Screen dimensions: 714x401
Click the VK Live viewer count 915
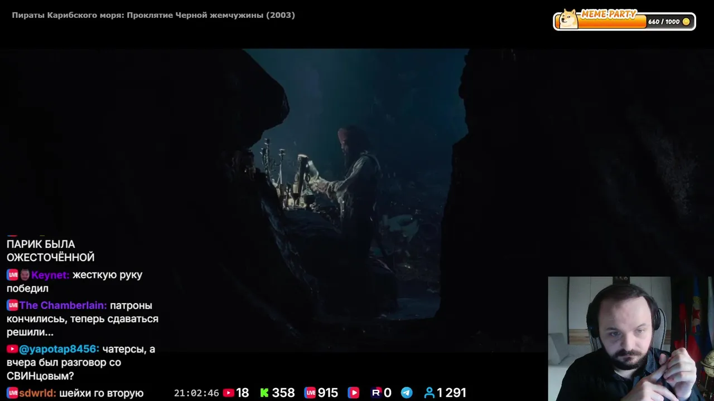(x=328, y=393)
